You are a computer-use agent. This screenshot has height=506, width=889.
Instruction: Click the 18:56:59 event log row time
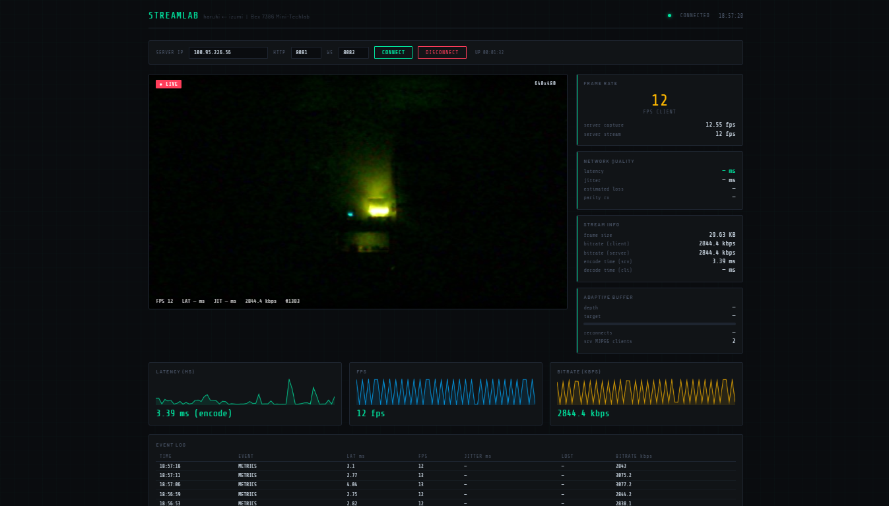[170, 494]
